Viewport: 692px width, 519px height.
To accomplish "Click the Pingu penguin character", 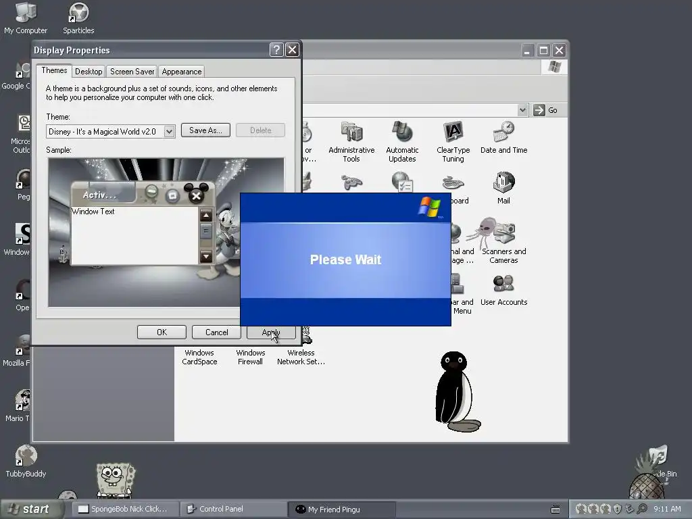I will pyautogui.click(x=458, y=392).
